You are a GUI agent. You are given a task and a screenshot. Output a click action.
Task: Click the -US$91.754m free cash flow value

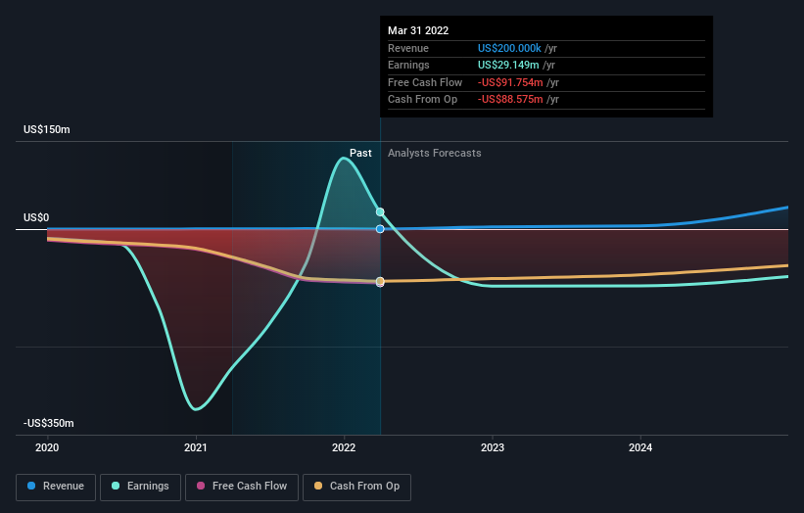pos(510,82)
